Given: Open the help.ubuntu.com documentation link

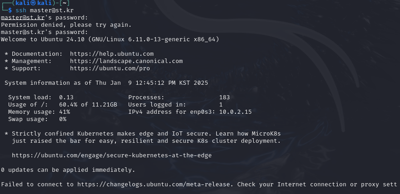Looking at the screenshot, I should click(112, 54).
